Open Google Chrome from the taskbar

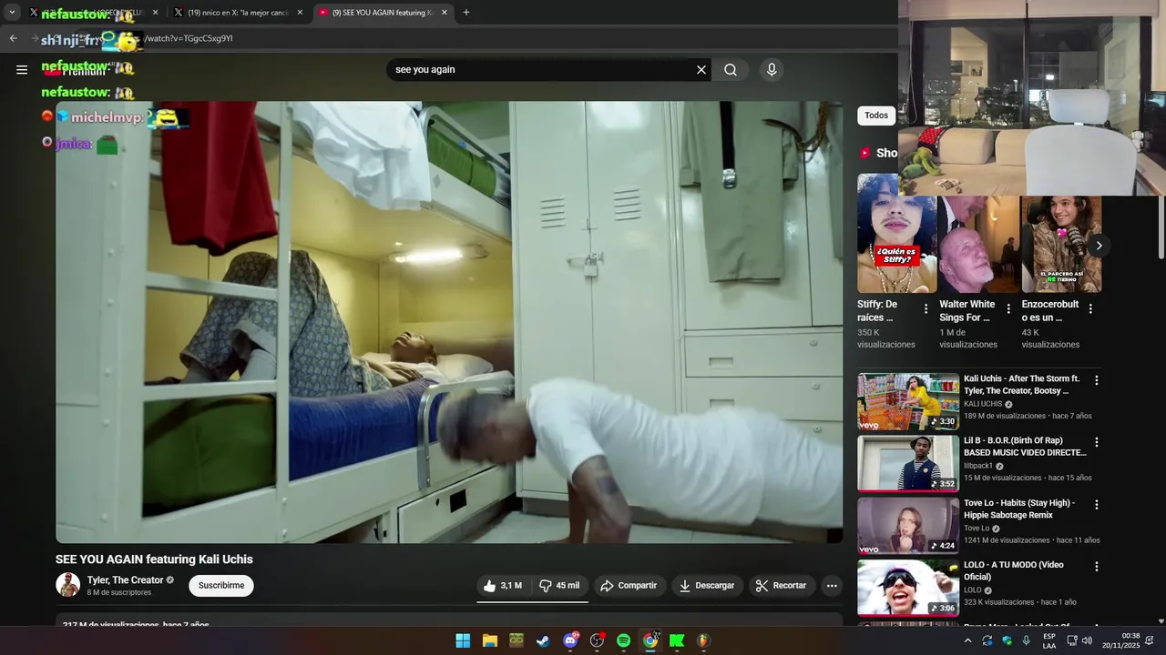(650, 640)
